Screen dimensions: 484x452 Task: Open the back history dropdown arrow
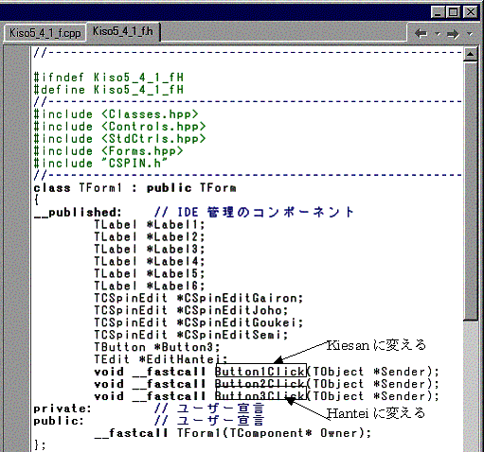pos(438,34)
